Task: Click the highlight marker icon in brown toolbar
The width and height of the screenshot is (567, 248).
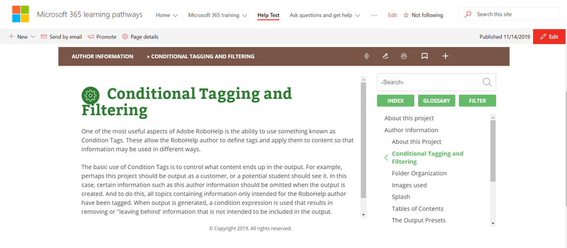Action: coord(385,56)
